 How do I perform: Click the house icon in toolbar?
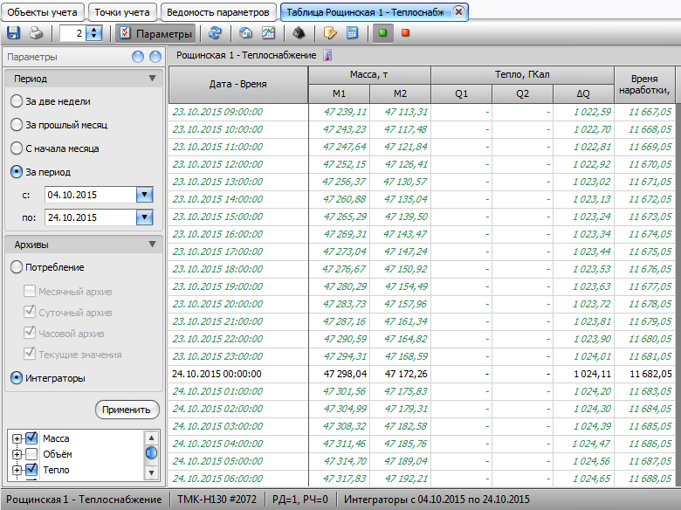coord(246,33)
